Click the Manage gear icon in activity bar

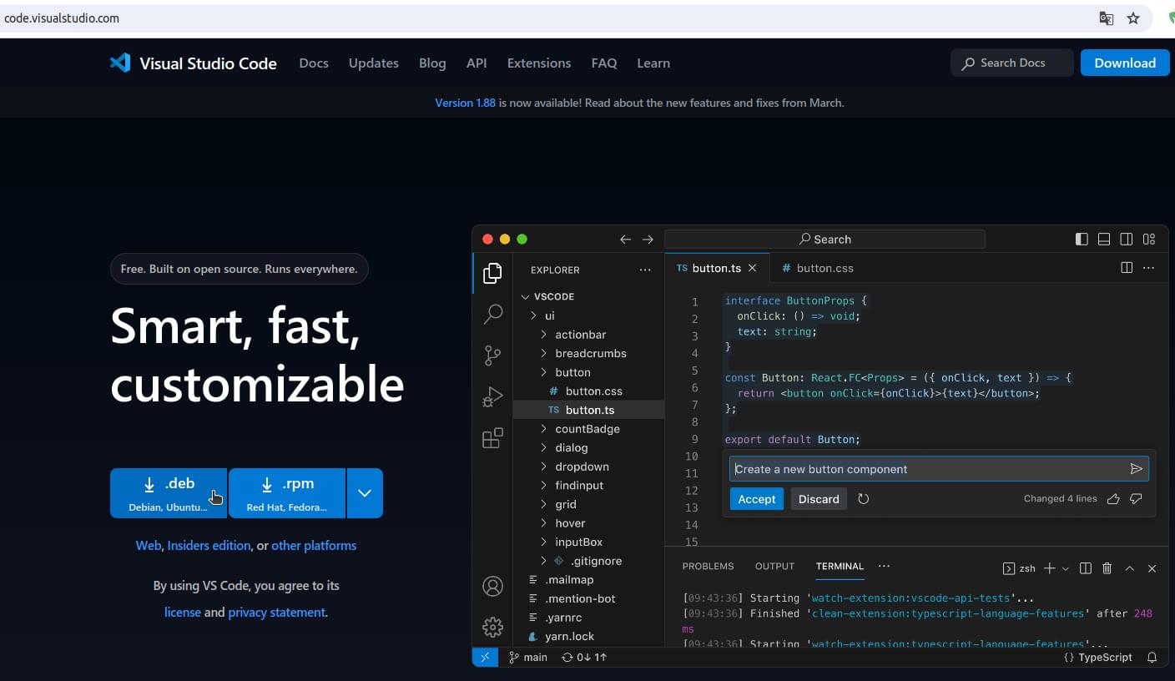492,627
